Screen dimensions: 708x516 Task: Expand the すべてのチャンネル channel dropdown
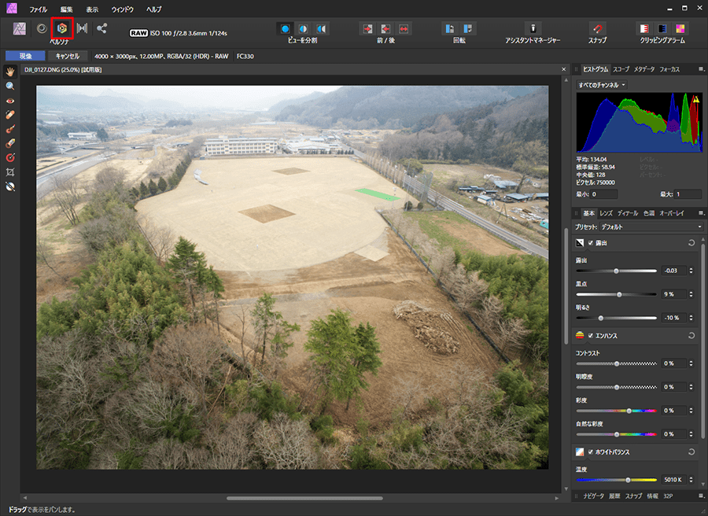[x=602, y=84]
